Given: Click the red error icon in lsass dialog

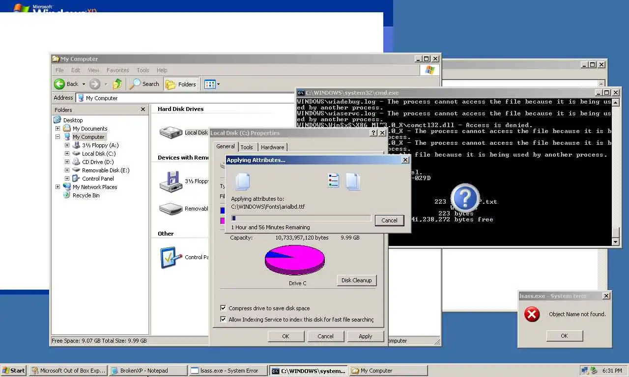Looking at the screenshot, I should click(x=532, y=314).
